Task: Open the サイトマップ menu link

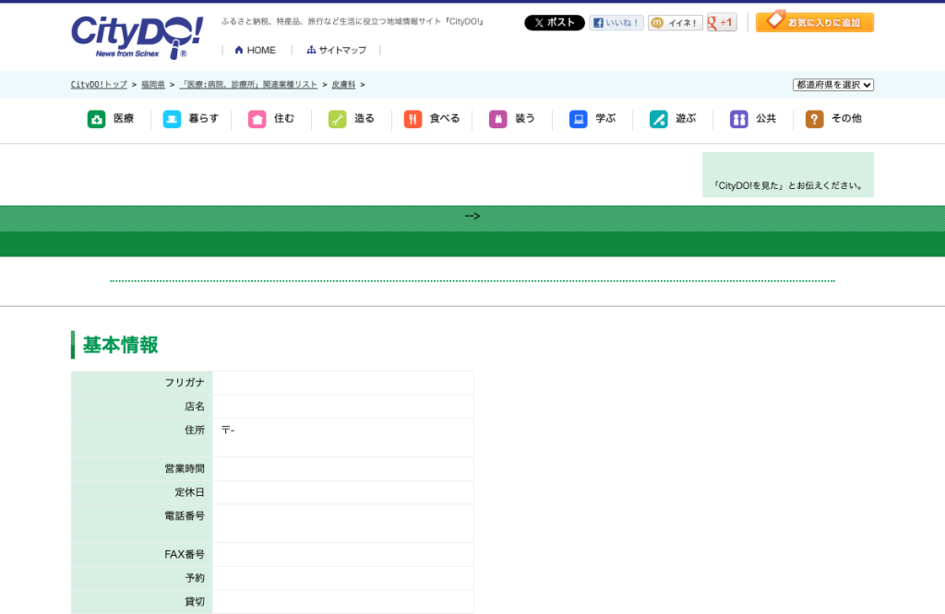Action: [x=342, y=50]
